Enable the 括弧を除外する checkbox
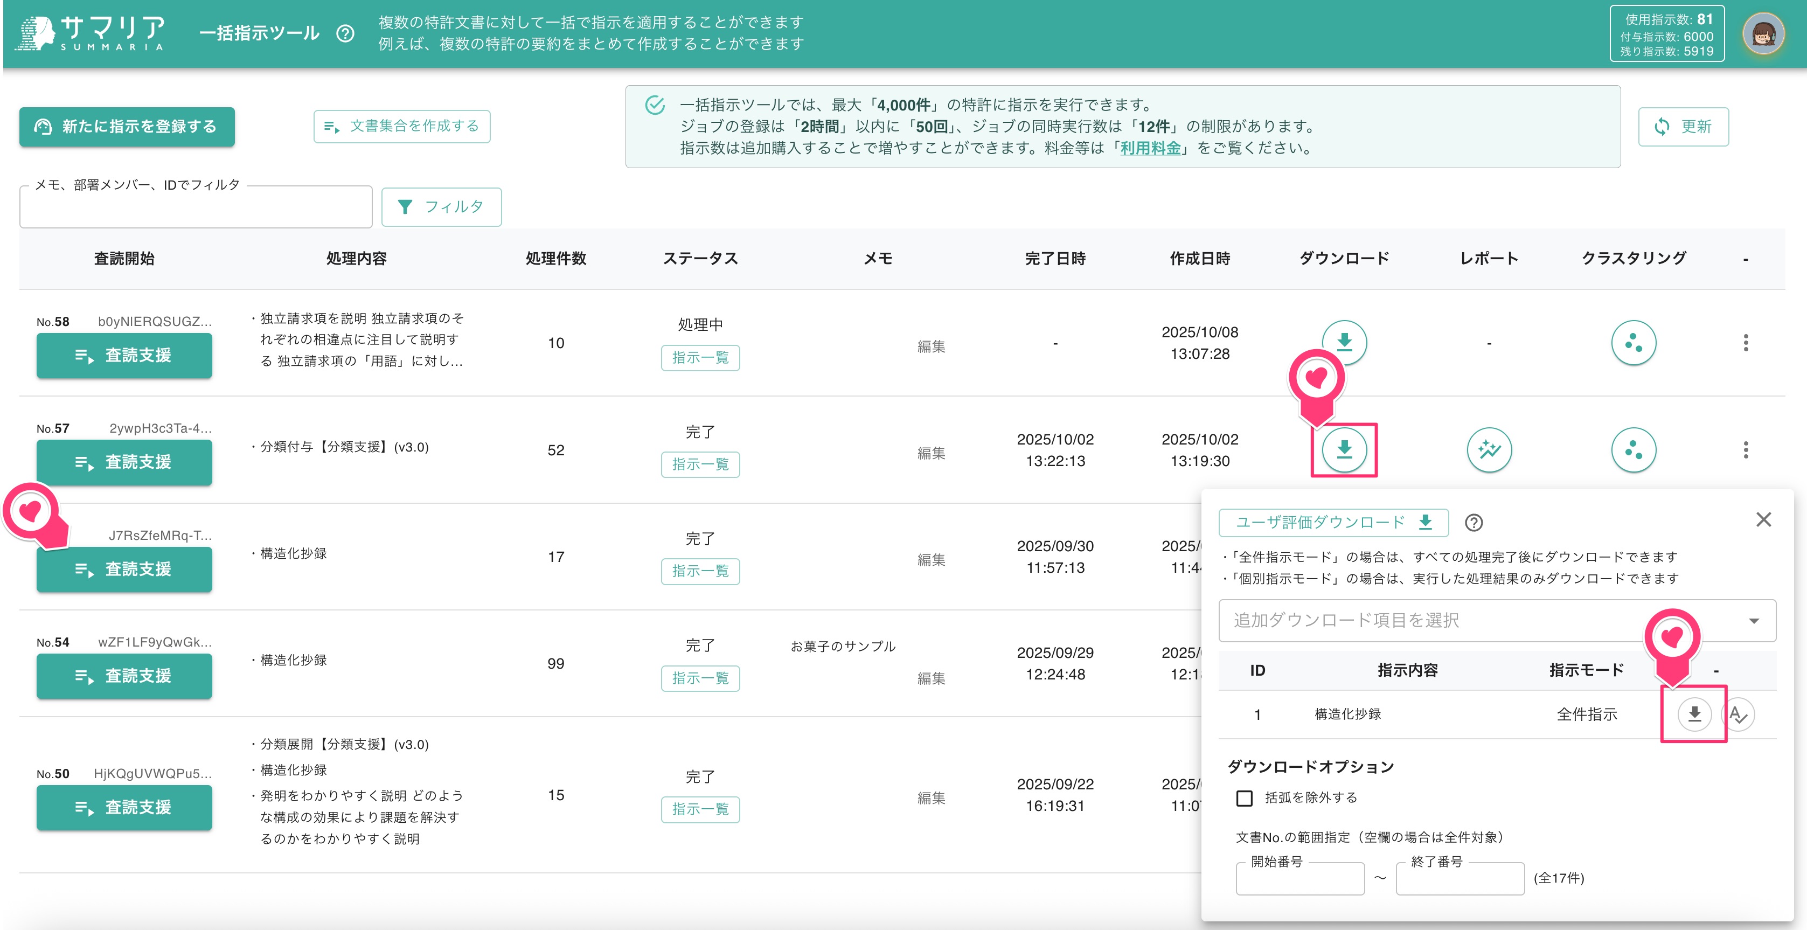Image resolution: width=1807 pixels, height=930 pixels. coord(1245,798)
